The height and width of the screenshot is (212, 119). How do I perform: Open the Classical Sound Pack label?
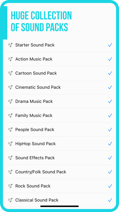(x=37, y=200)
